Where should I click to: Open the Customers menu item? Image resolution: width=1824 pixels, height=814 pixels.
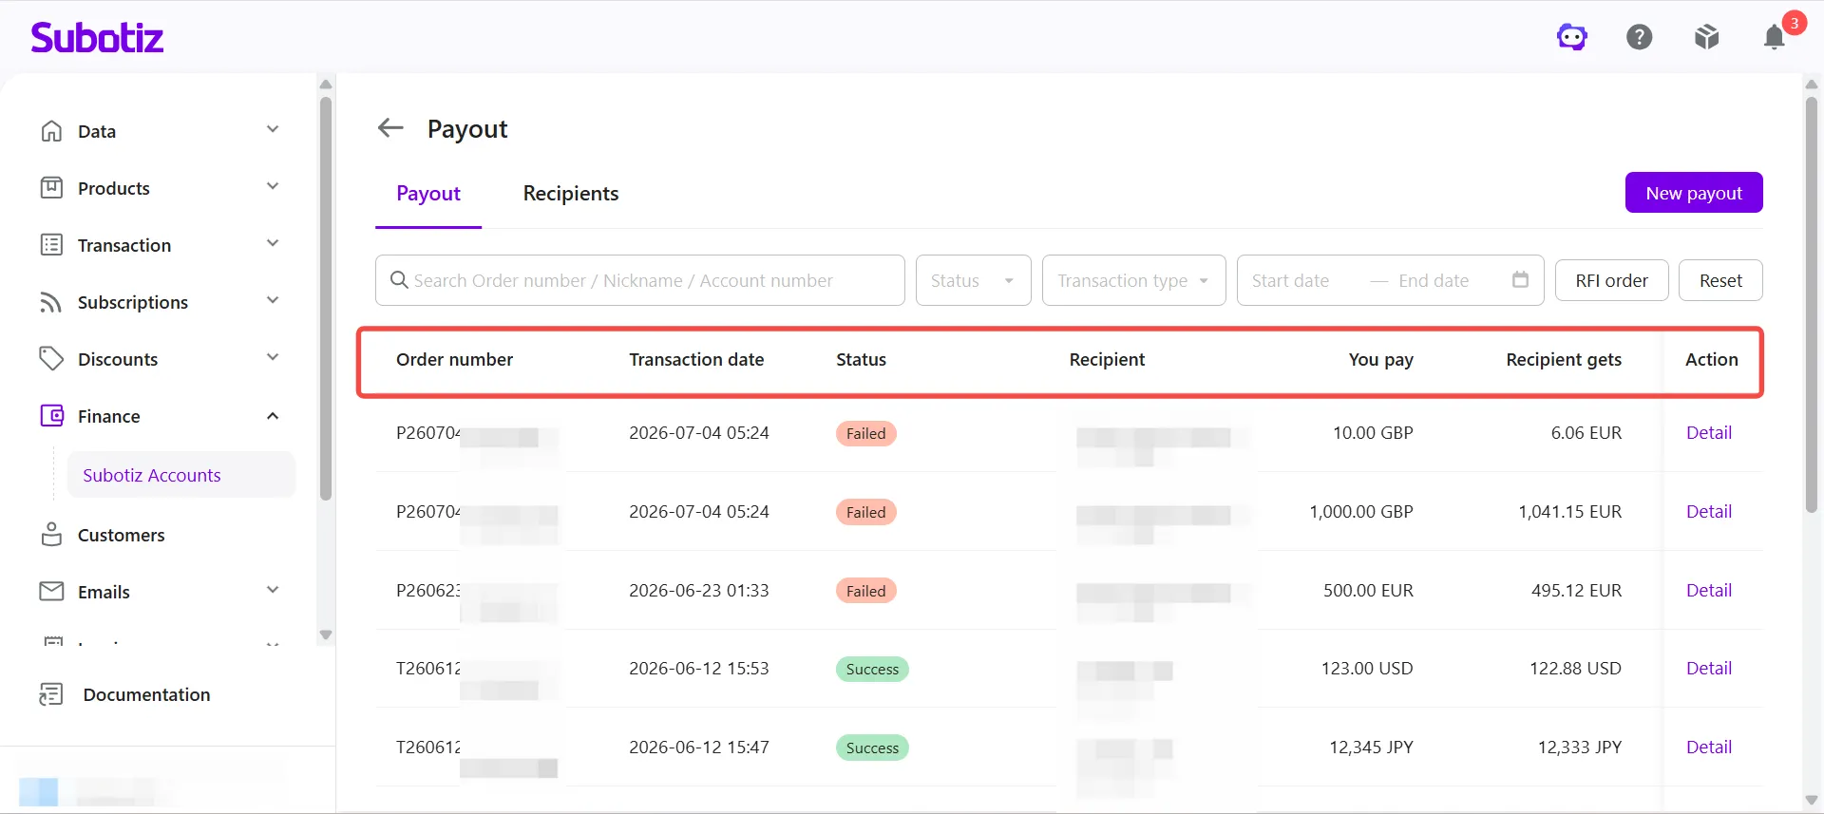click(121, 536)
